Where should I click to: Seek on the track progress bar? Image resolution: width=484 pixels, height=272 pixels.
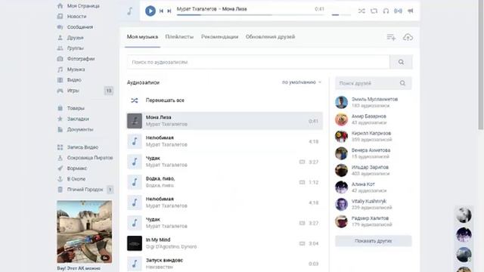point(250,14)
